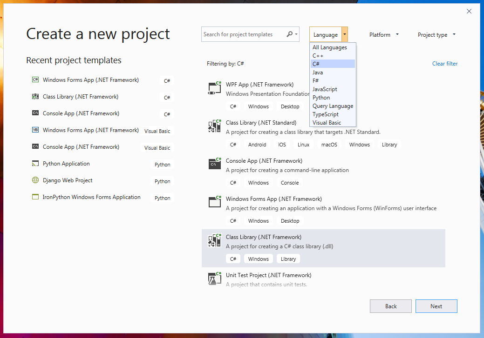484x338 pixels.
Task: Click the Desktop tag under WPF App
Action: coord(290,106)
